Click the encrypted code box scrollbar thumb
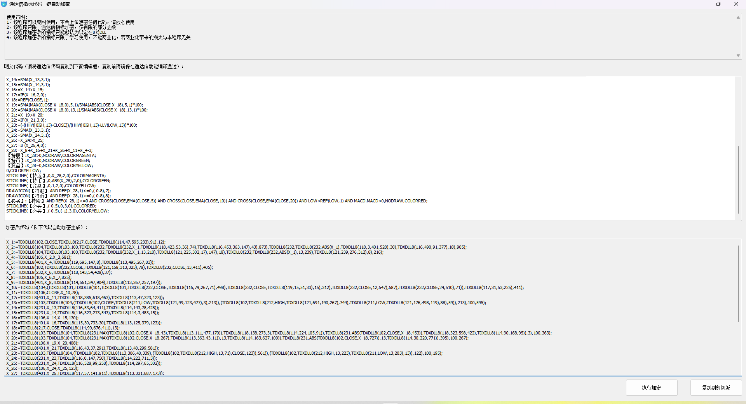 (x=738, y=284)
